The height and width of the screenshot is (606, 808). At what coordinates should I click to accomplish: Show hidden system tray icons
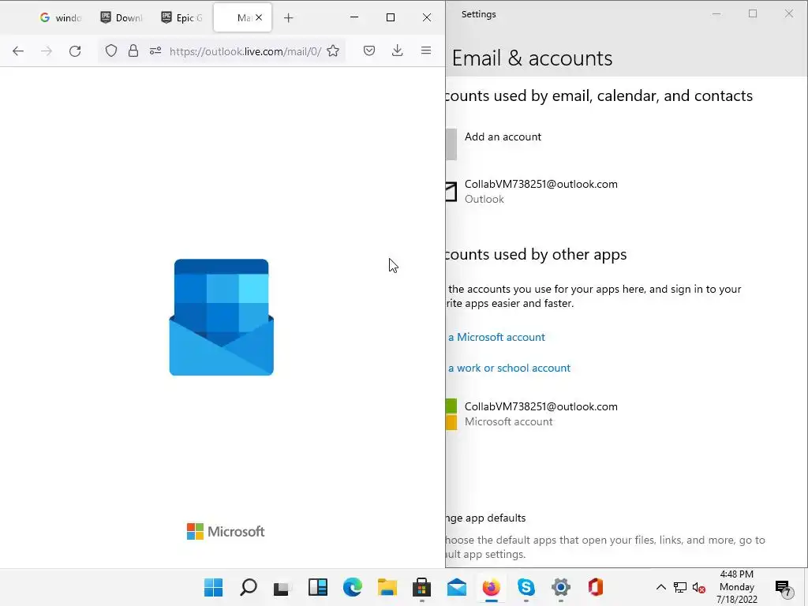click(x=660, y=587)
